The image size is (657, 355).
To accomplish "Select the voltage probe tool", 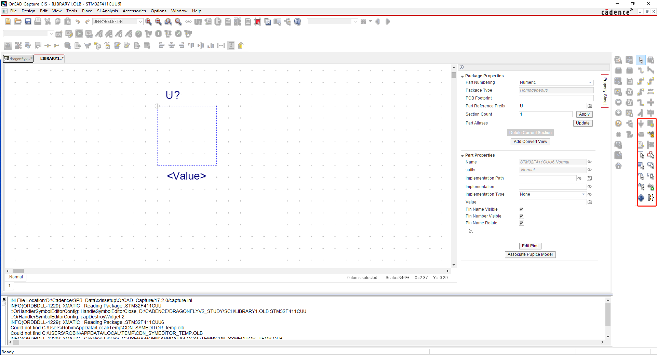I will pos(138,34).
